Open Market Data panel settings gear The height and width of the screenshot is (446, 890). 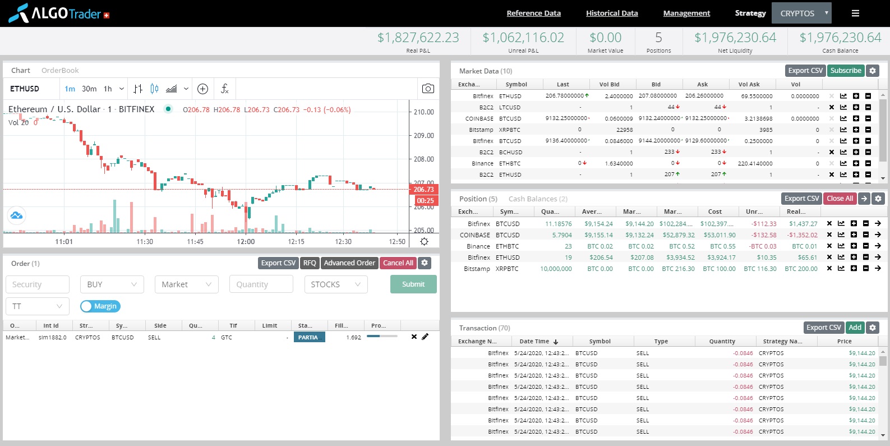click(x=872, y=71)
